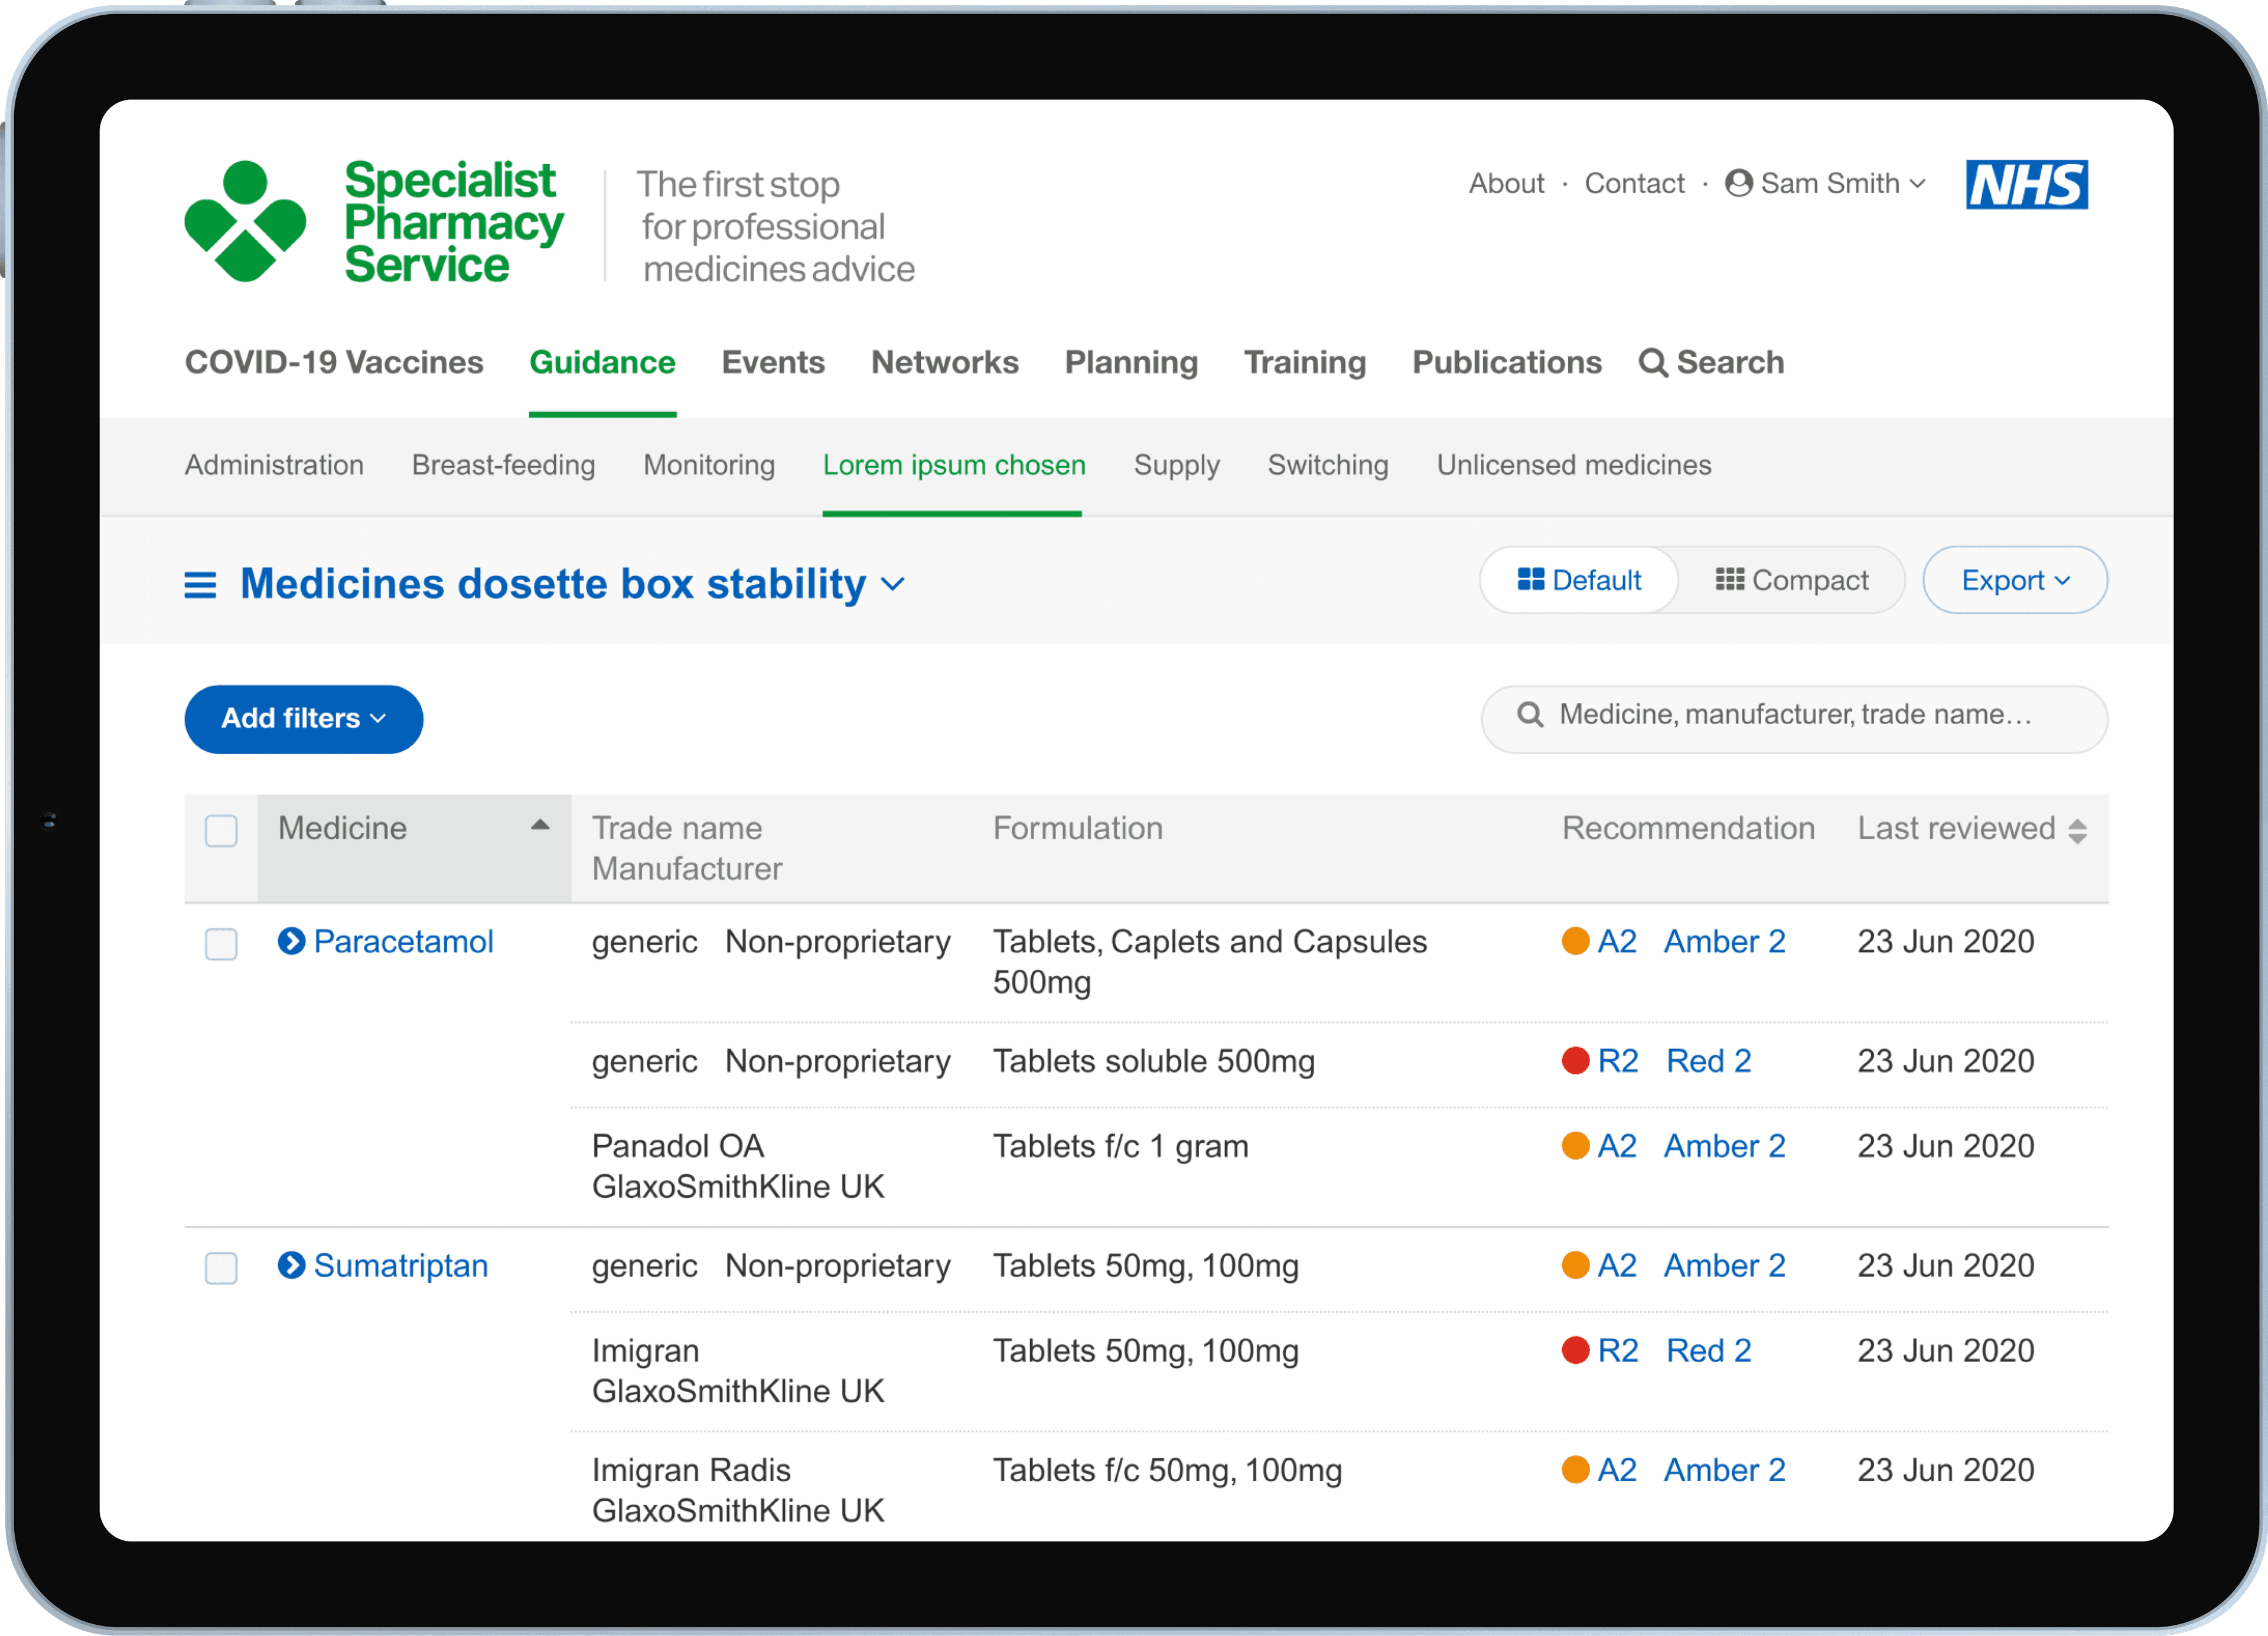Viewport: 2268px width, 1636px height.
Task: Click the orange dot in Paracetamol 500mg capsules row
Action: pyautogui.click(x=1575, y=941)
